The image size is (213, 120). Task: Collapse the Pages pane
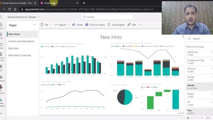coord(35,25)
